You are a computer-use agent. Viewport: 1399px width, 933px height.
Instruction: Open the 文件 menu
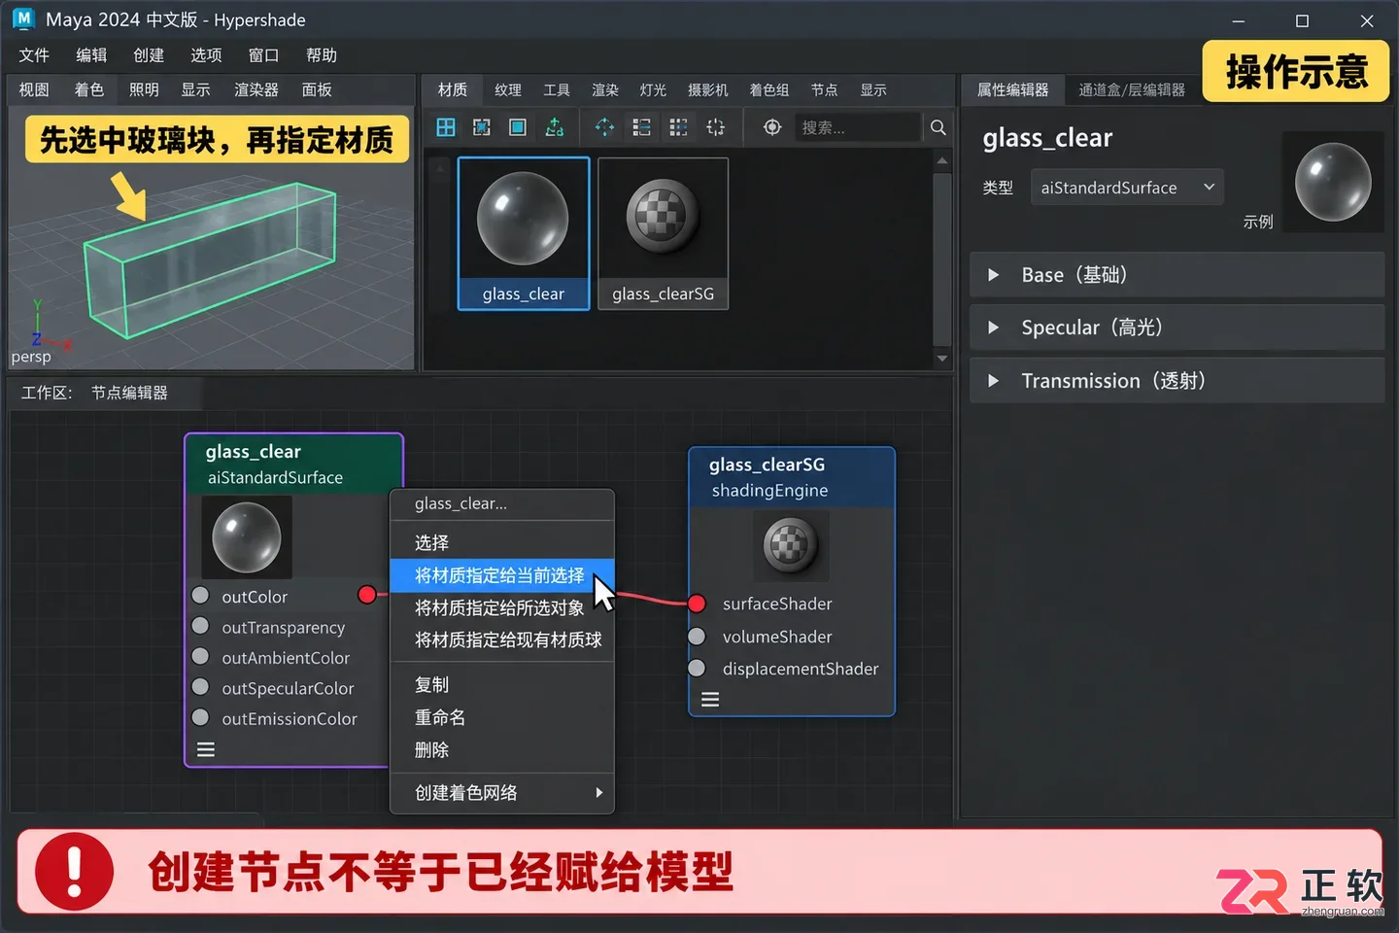tap(34, 55)
